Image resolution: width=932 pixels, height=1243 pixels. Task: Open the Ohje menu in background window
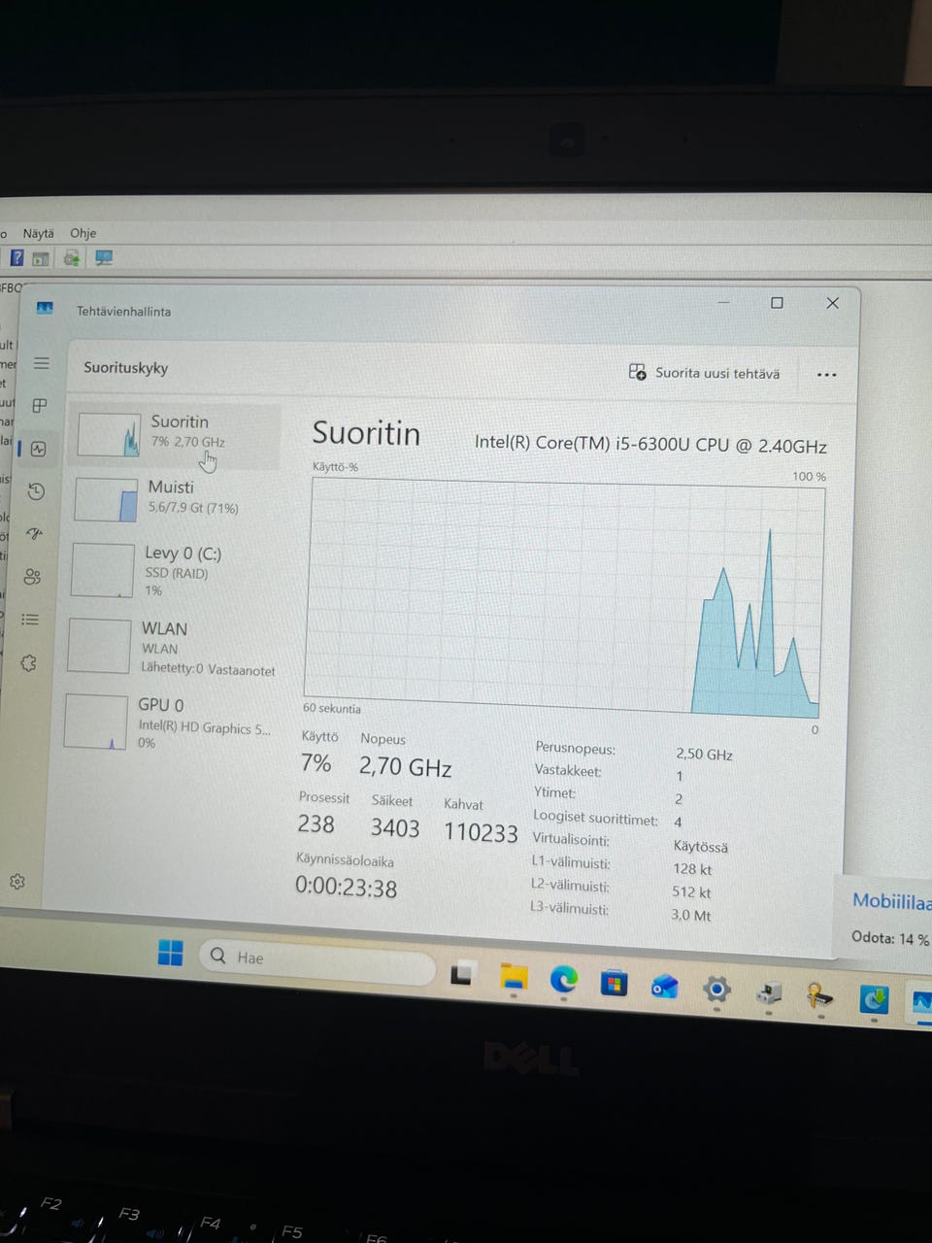[83, 233]
